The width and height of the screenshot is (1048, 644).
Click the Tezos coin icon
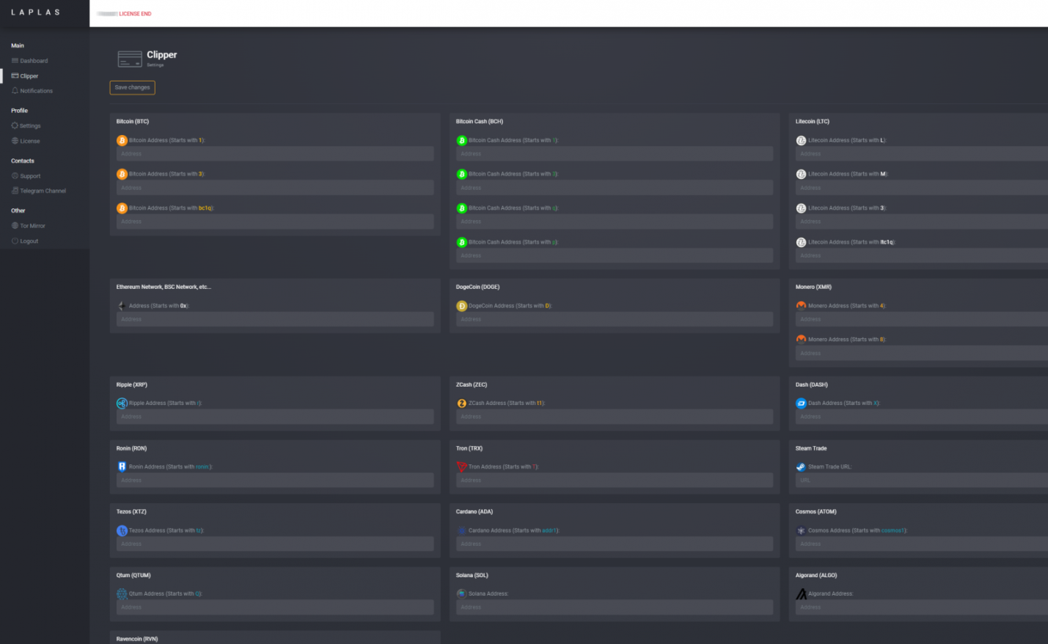122,530
